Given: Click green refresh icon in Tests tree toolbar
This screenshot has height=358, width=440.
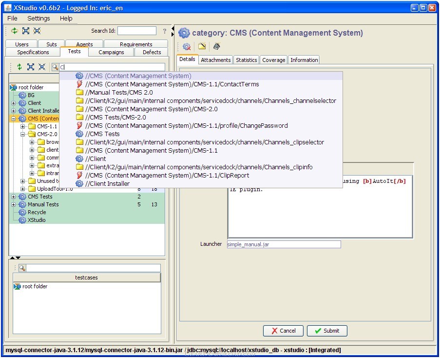Looking at the screenshot, I should (19, 67).
